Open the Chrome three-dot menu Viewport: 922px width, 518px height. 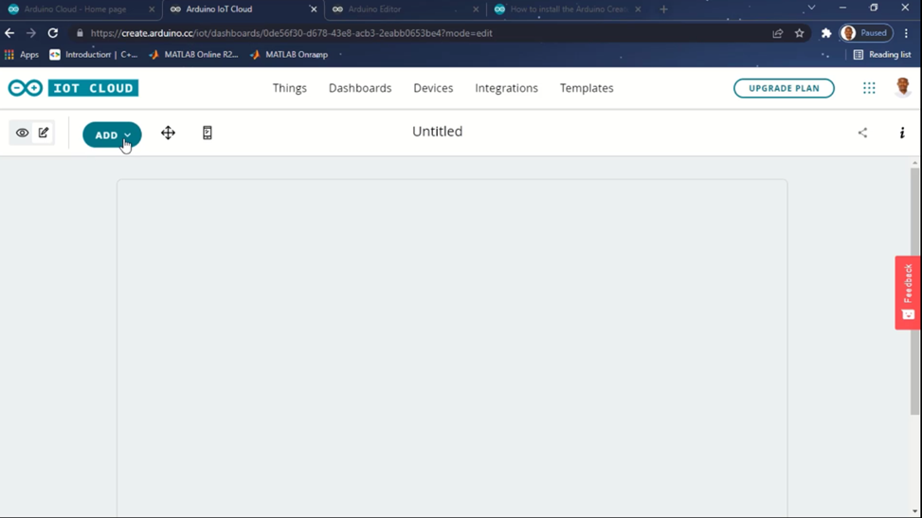[906, 33]
